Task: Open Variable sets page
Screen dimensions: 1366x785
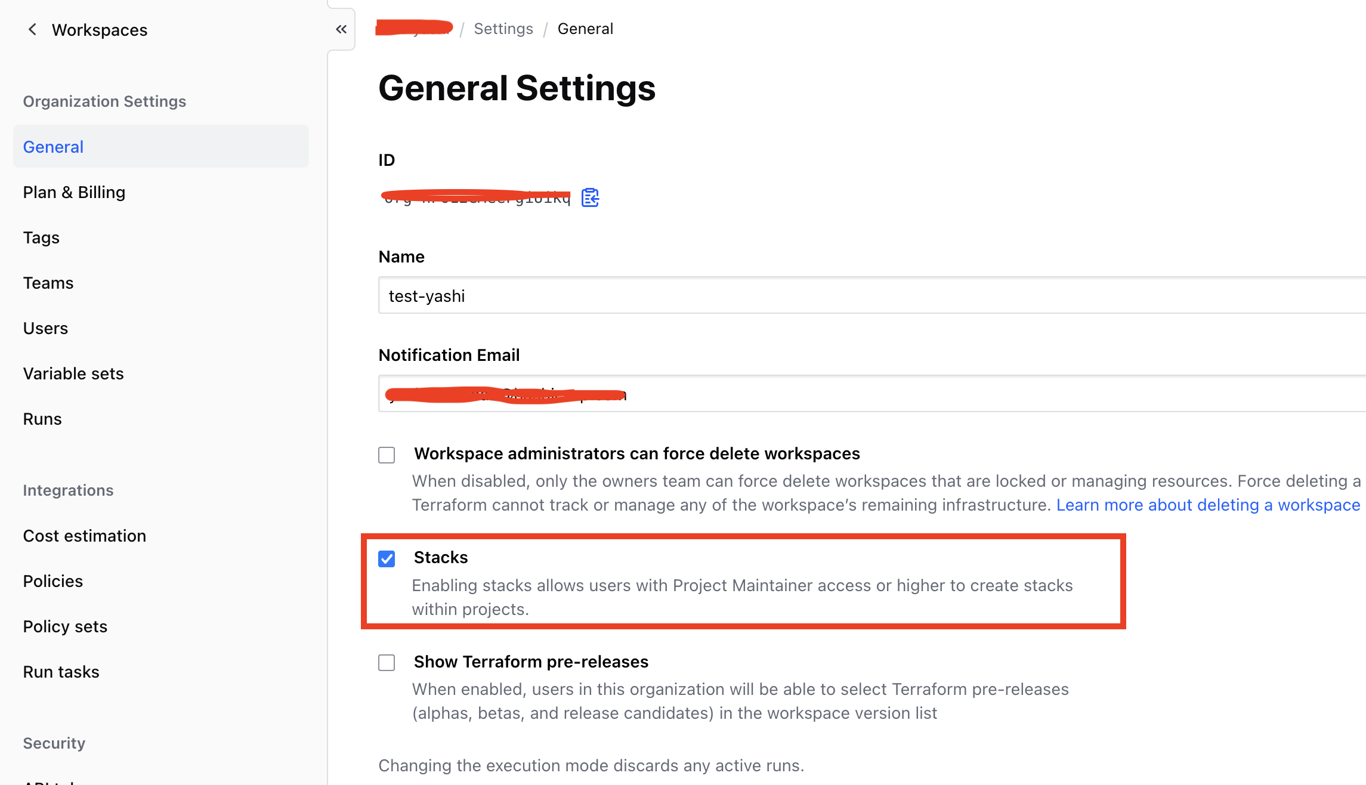Action: [x=73, y=373]
